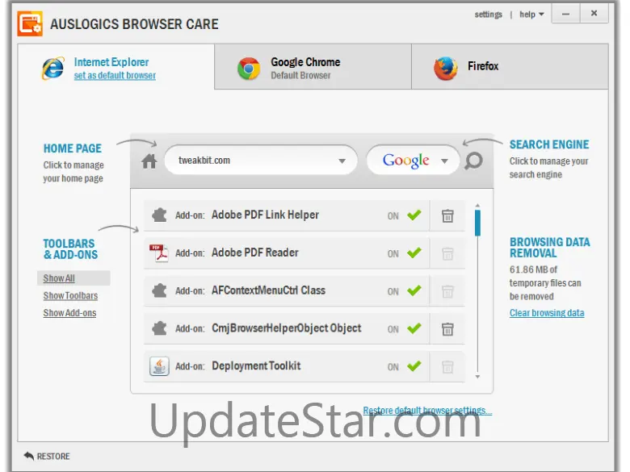
Task: Toggle AFContextMenuCtrl Class ON checkmark
Action: pyautogui.click(x=414, y=290)
